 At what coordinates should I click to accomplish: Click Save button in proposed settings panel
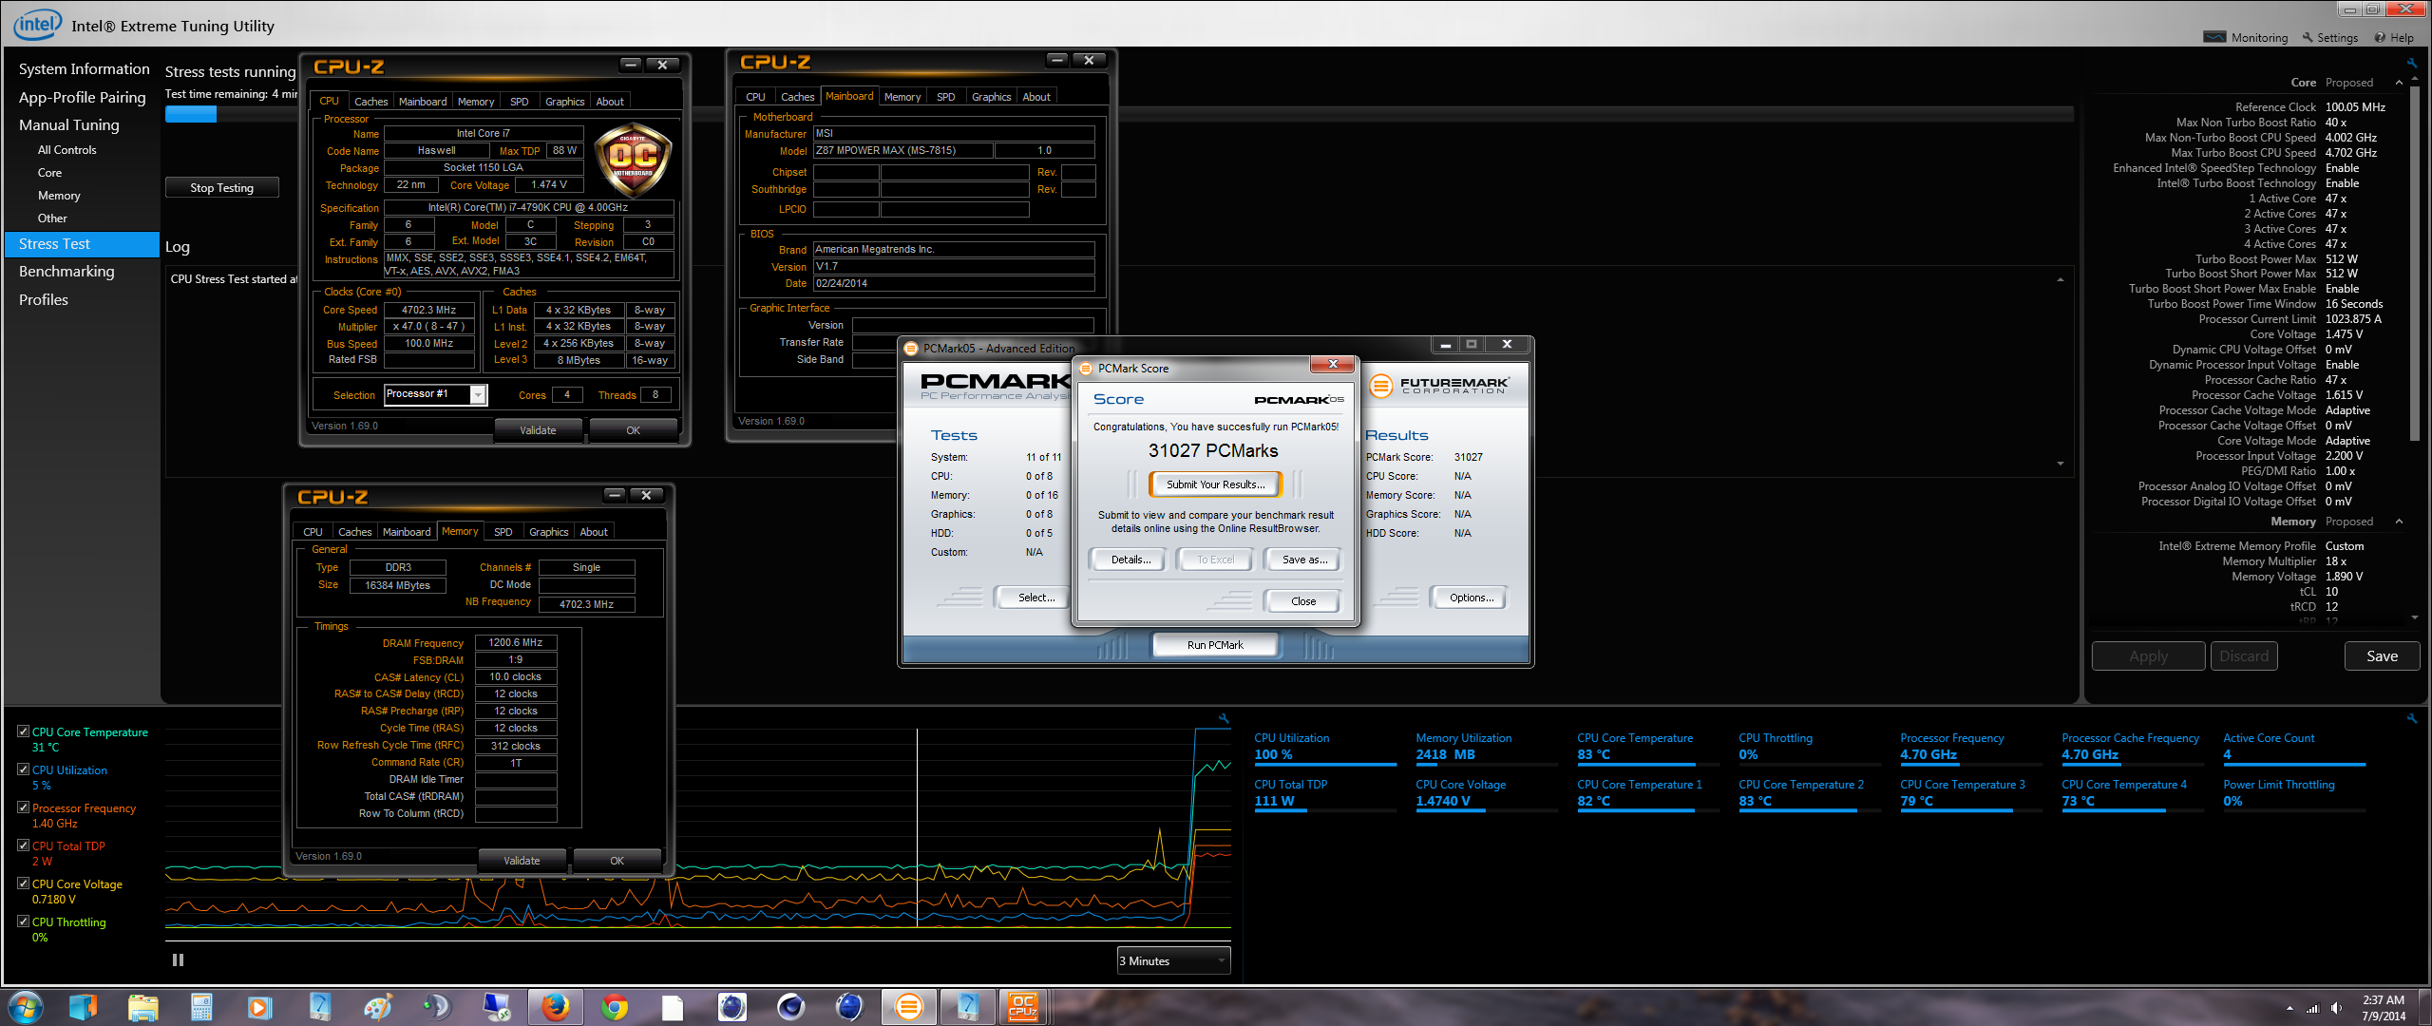(x=2382, y=656)
